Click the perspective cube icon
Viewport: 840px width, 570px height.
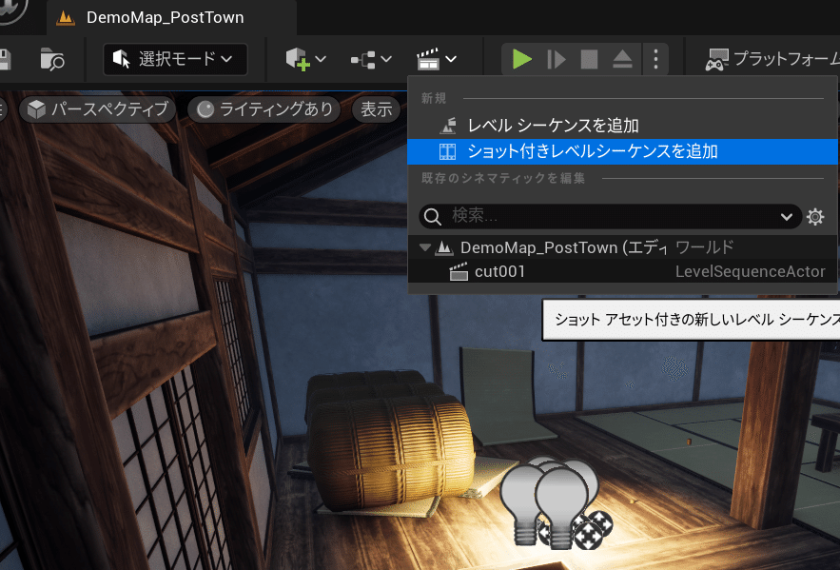[x=36, y=109]
